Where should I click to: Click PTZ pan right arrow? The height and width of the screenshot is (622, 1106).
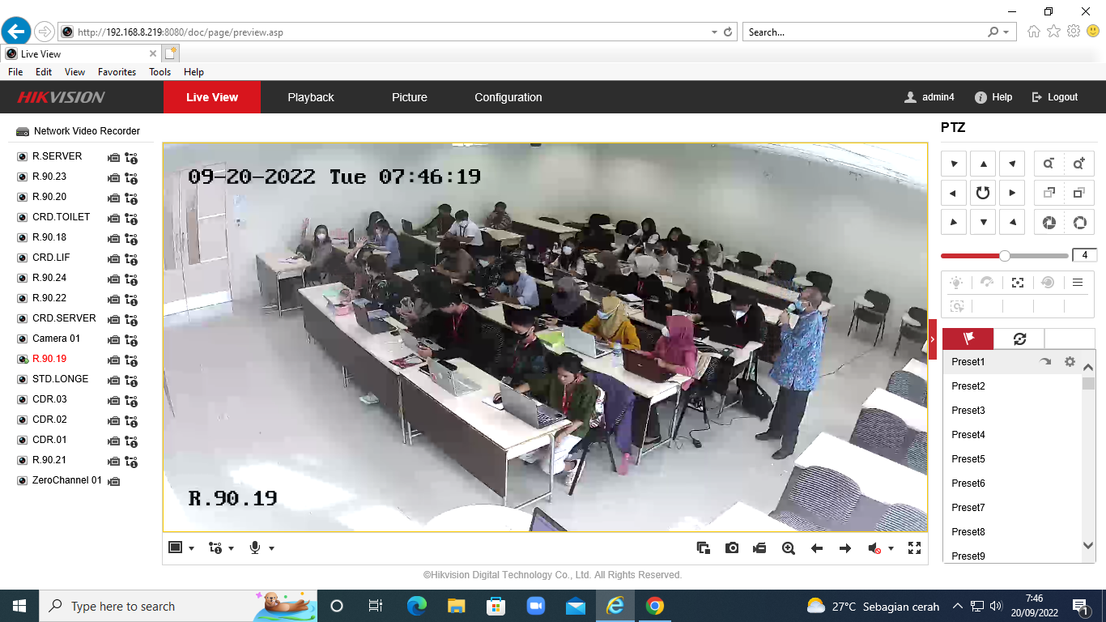1012,193
